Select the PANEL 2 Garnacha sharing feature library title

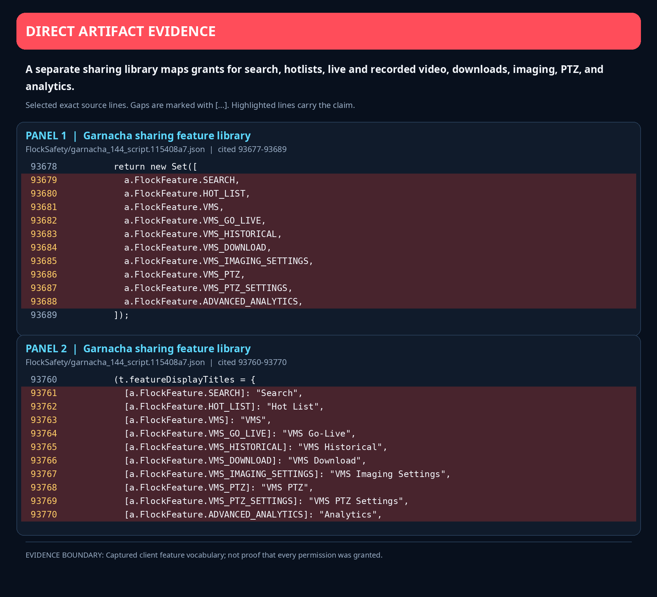click(138, 349)
